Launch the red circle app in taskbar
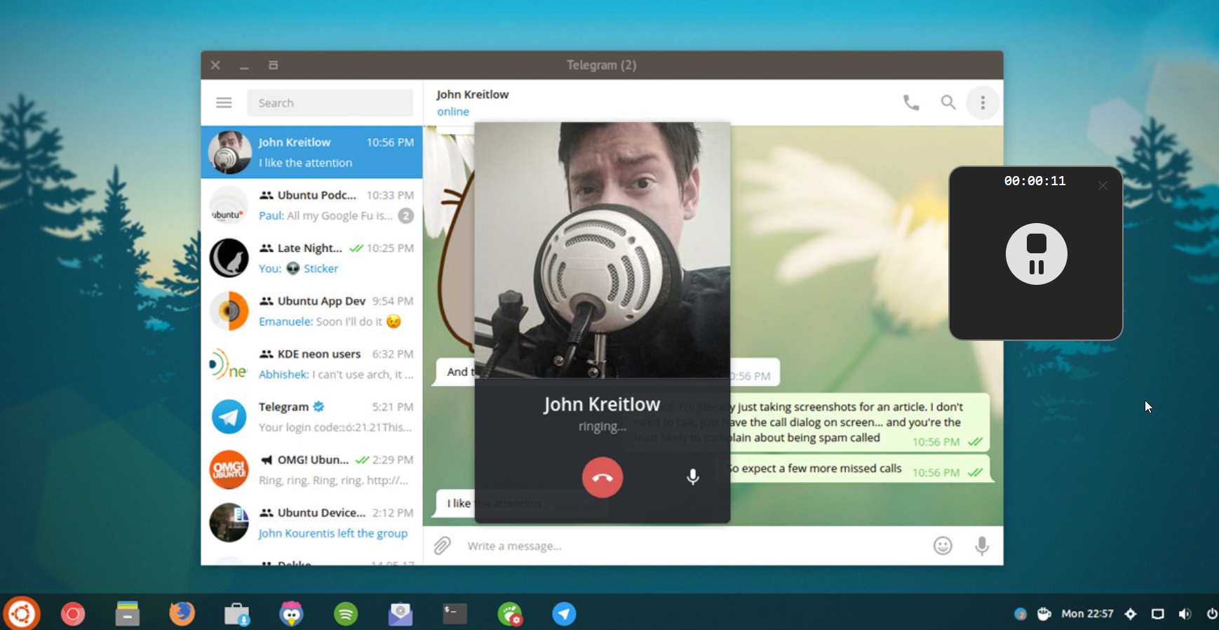 (73, 615)
